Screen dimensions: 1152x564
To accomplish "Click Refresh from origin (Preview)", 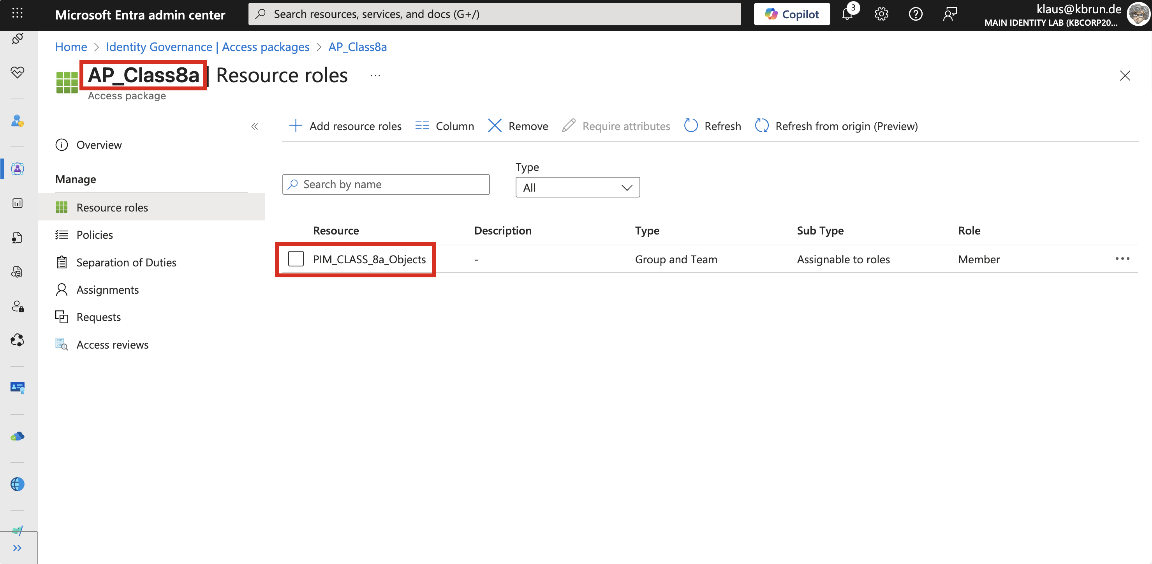I will click(x=836, y=126).
